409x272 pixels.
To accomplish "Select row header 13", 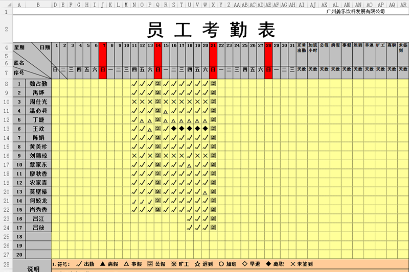I will tap(6, 129).
